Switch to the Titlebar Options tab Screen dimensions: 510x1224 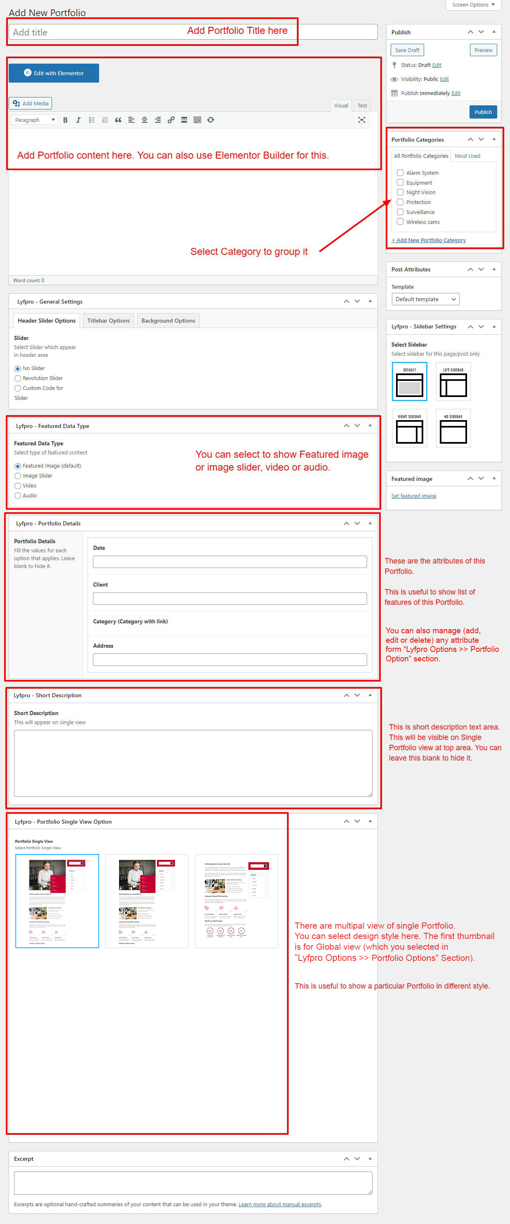coord(108,321)
